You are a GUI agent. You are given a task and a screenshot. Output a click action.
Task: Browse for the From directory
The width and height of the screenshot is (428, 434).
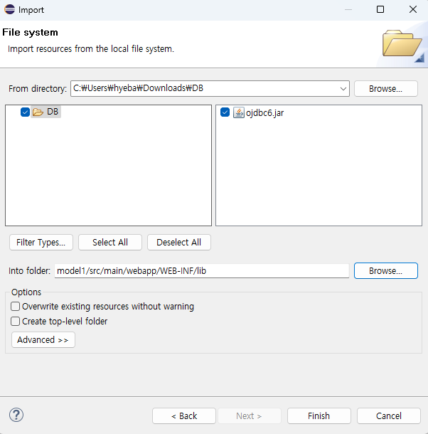pos(385,89)
